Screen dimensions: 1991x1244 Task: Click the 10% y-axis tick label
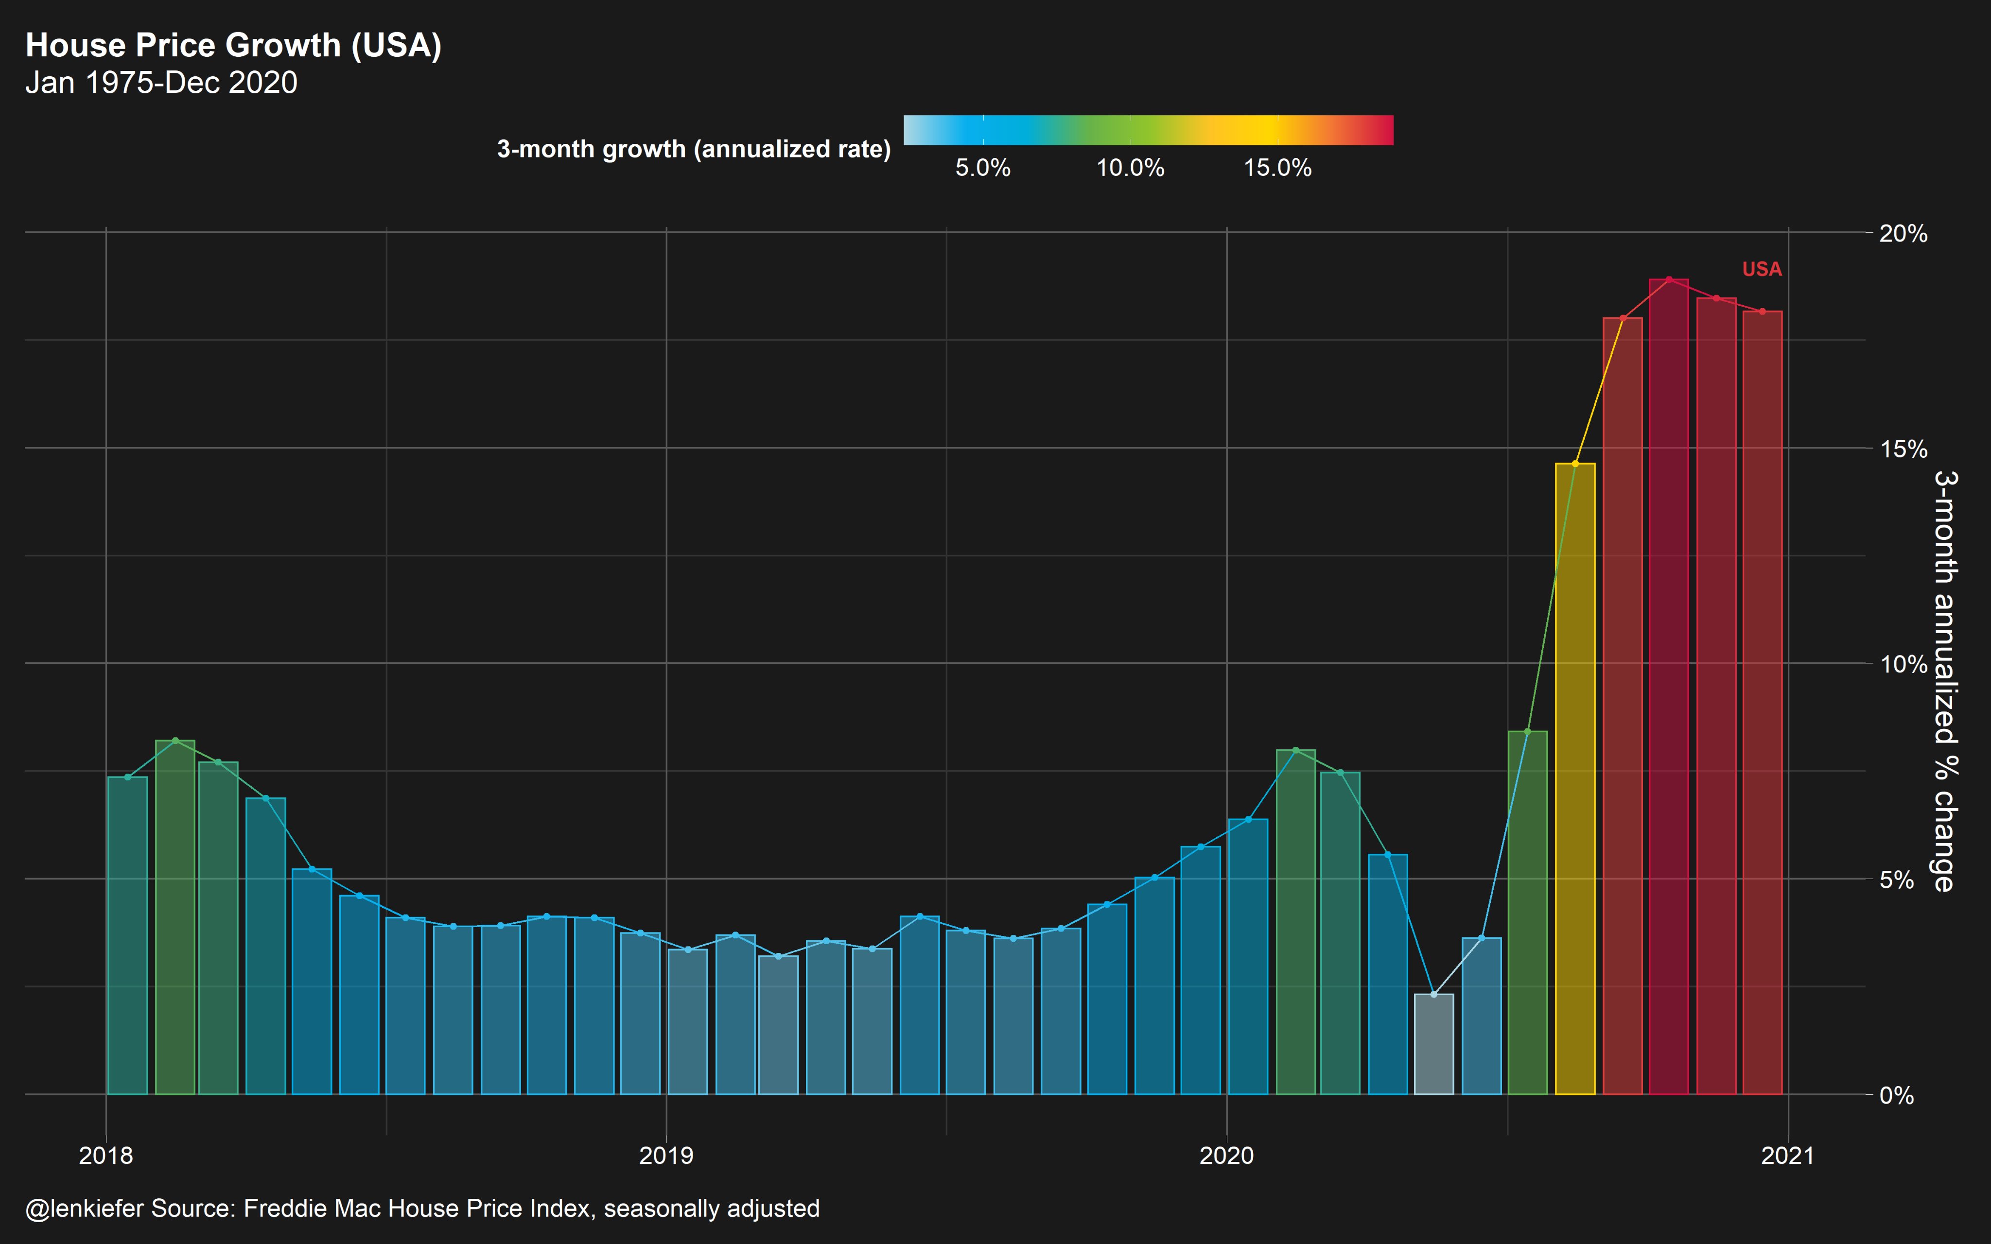pyautogui.click(x=1903, y=664)
